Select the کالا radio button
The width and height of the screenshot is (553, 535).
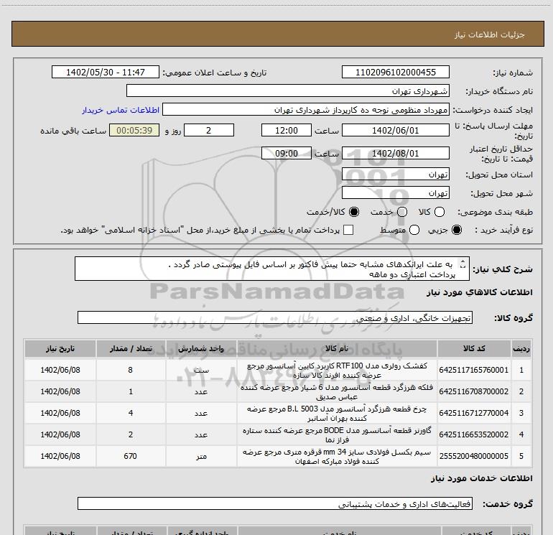tap(440, 212)
